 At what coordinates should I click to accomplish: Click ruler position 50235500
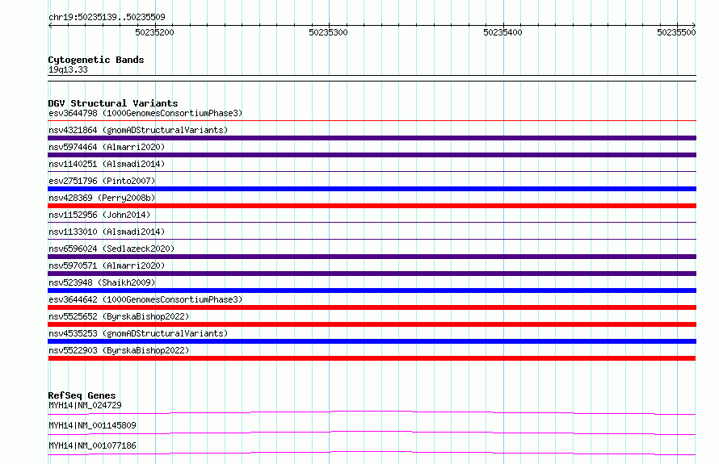click(x=676, y=32)
